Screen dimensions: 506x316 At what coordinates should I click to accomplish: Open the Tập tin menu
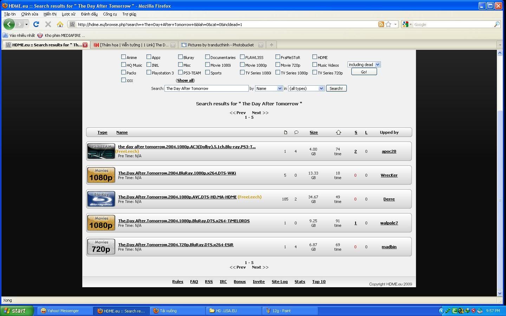pos(10,14)
